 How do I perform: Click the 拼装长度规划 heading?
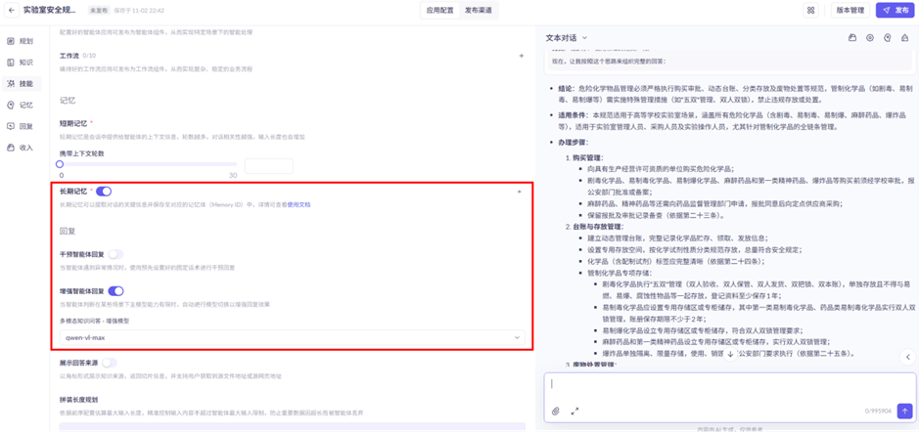[x=78, y=399]
